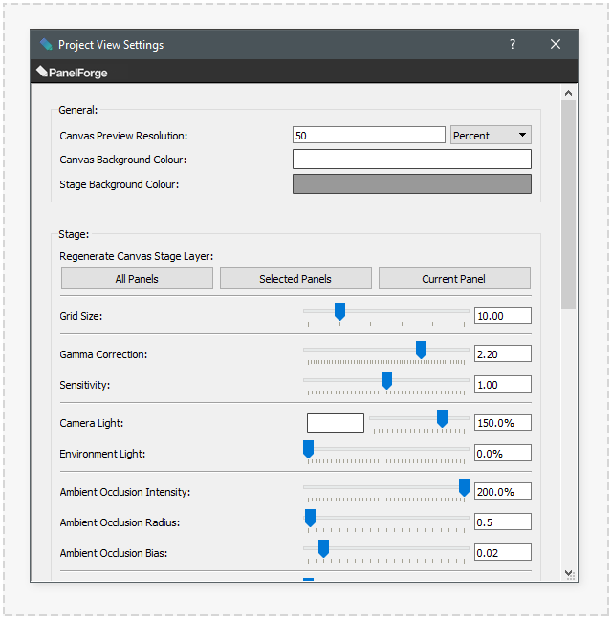The image size is (612, 618).
Task: Click the Canvas Preview Resolution input field
Action: 368,136
